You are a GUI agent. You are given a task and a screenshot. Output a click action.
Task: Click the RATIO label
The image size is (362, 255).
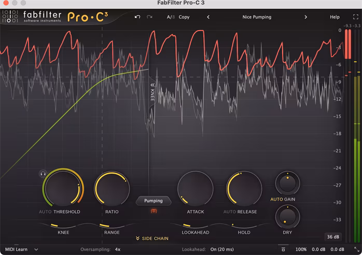[112, 211]
